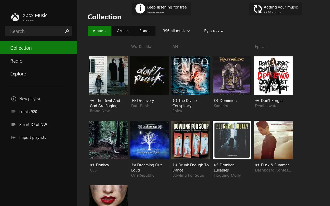Click the sync icon next to Adding your music
Viewport: 330px width, 206px height.
(257, 8)
